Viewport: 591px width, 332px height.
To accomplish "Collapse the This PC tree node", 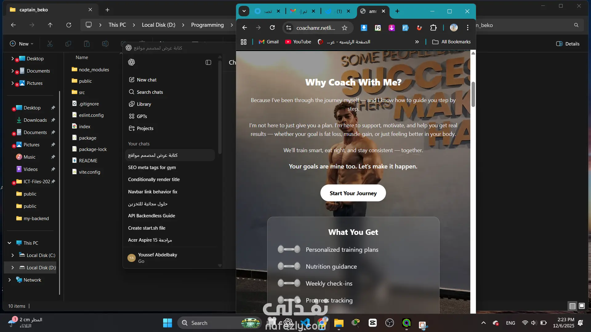I will (x=9, y=243).
